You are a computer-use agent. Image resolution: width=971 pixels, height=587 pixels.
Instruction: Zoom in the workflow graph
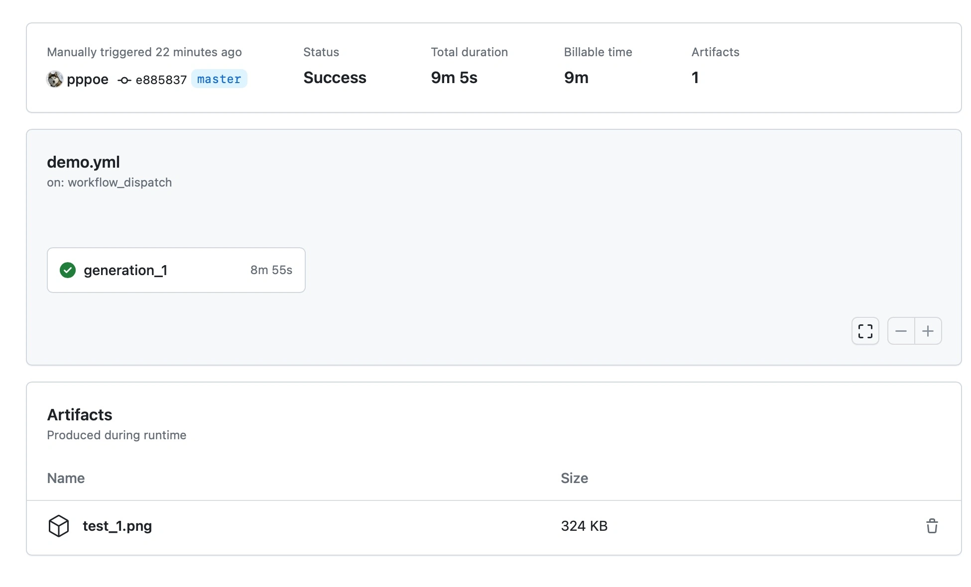[928, 331]
